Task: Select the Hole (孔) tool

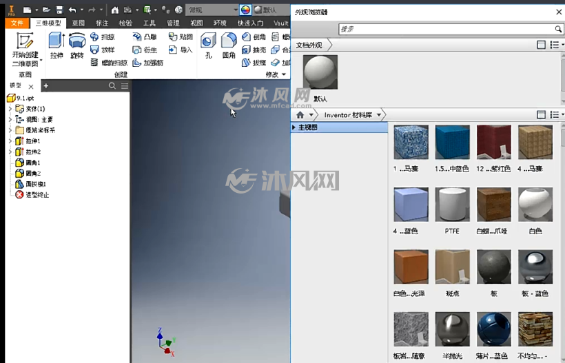Action: coord(208,45)
